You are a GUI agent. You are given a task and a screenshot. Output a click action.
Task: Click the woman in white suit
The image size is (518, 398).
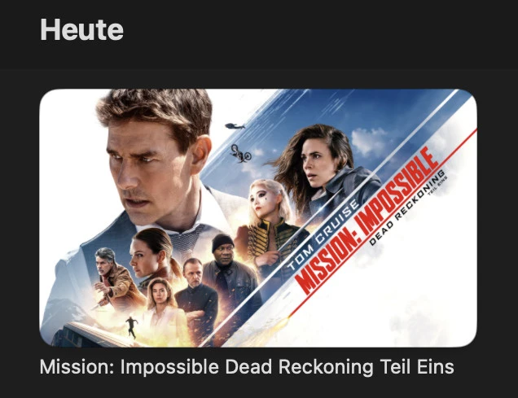162,307
